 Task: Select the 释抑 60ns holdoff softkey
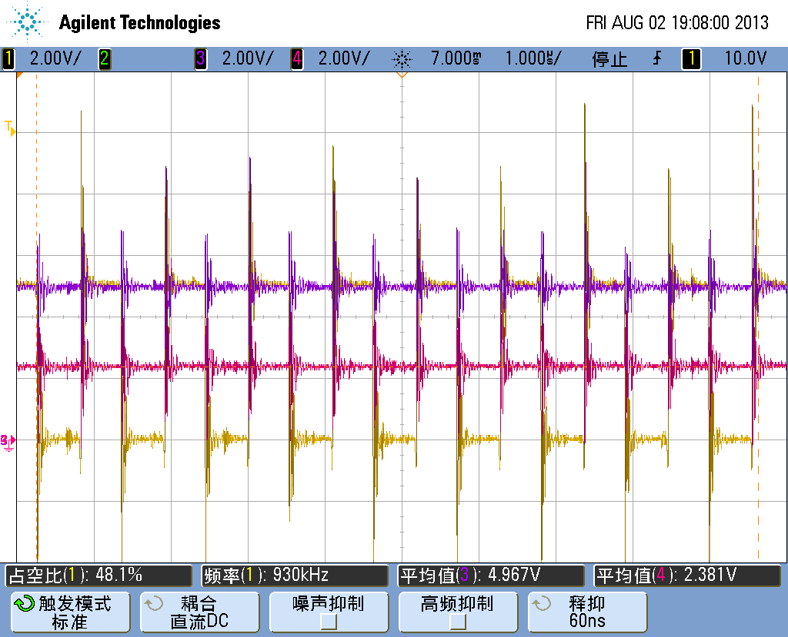[587, 612]
